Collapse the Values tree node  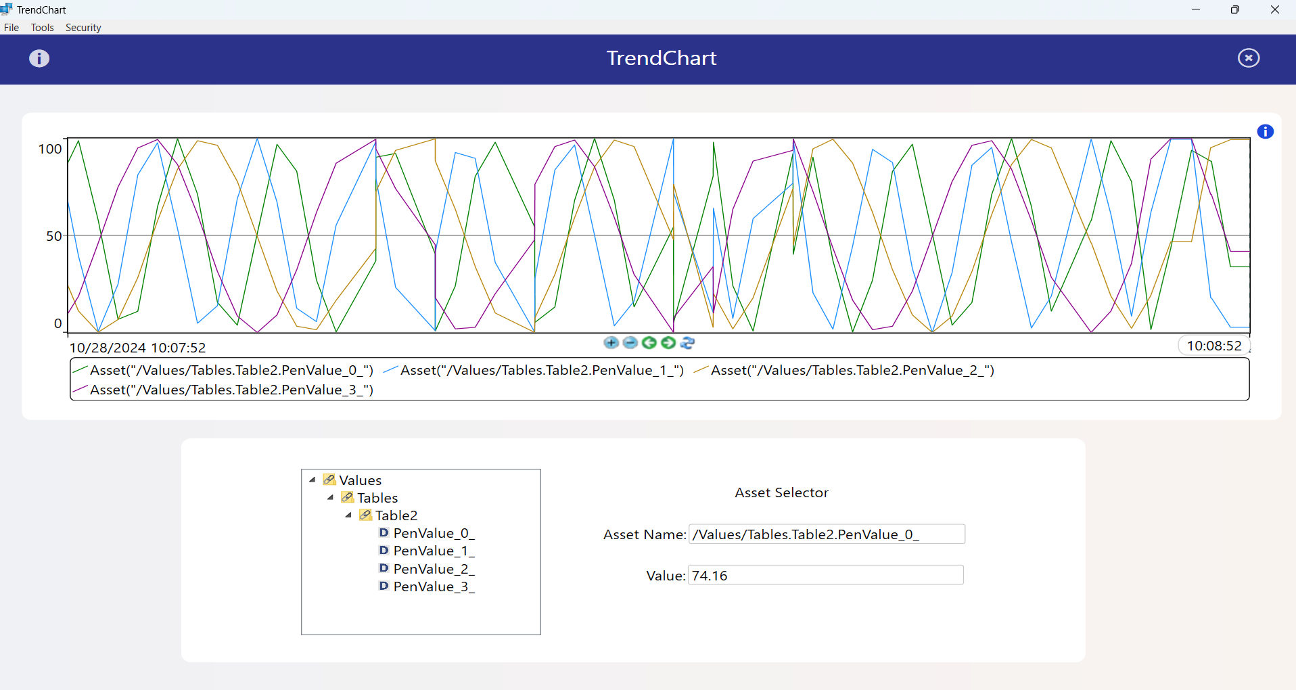(x=313, y=480)
